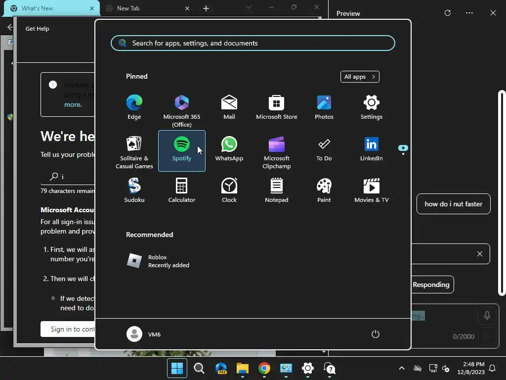Open the Clock app
Viewport: 506px width, 380px height.
(229, 191)
